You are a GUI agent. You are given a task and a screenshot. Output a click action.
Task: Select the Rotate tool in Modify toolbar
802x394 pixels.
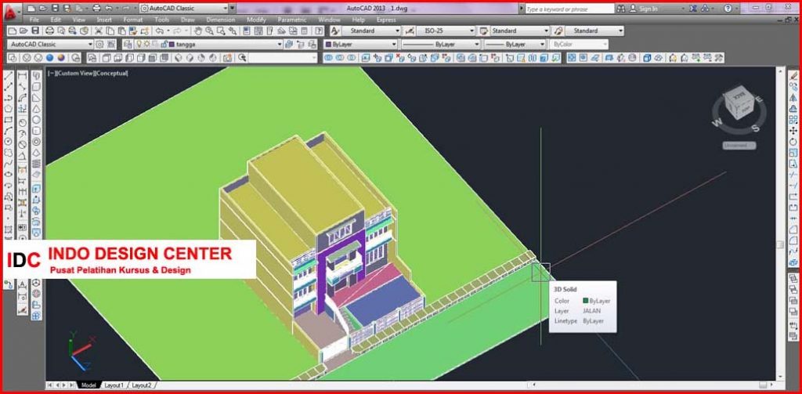click(x=793, y=142)
